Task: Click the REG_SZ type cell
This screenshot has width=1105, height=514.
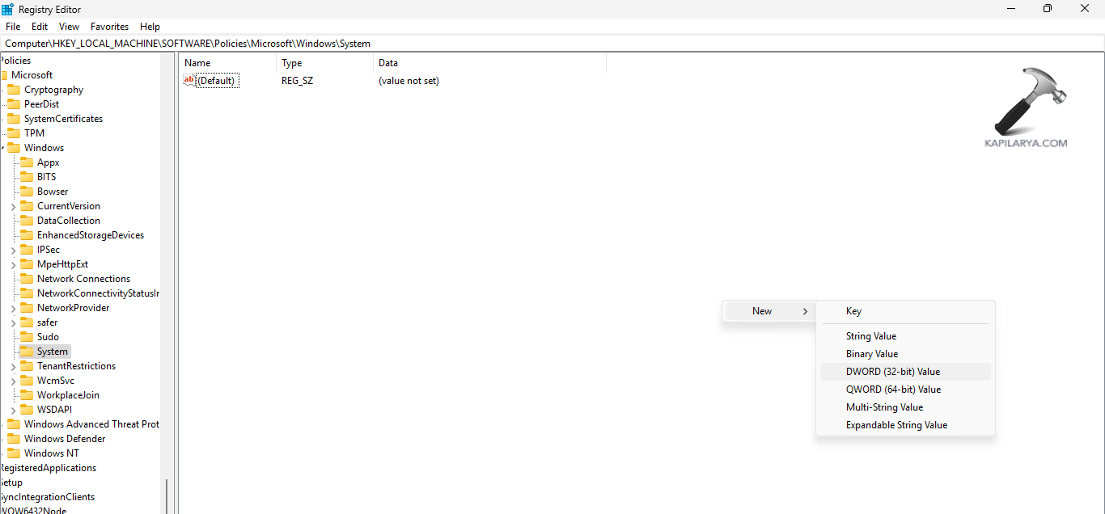Action: [x=297, y=81]
